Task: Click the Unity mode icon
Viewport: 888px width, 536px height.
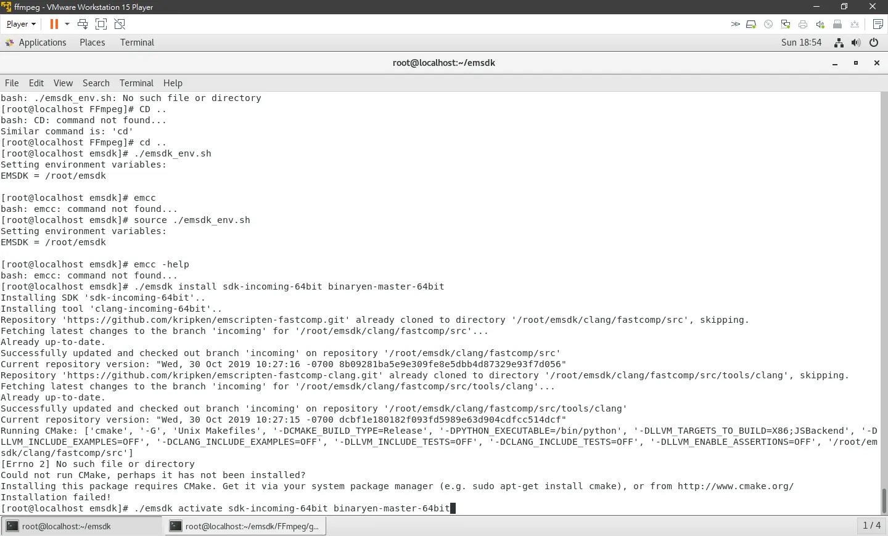Action: [120, 24]
